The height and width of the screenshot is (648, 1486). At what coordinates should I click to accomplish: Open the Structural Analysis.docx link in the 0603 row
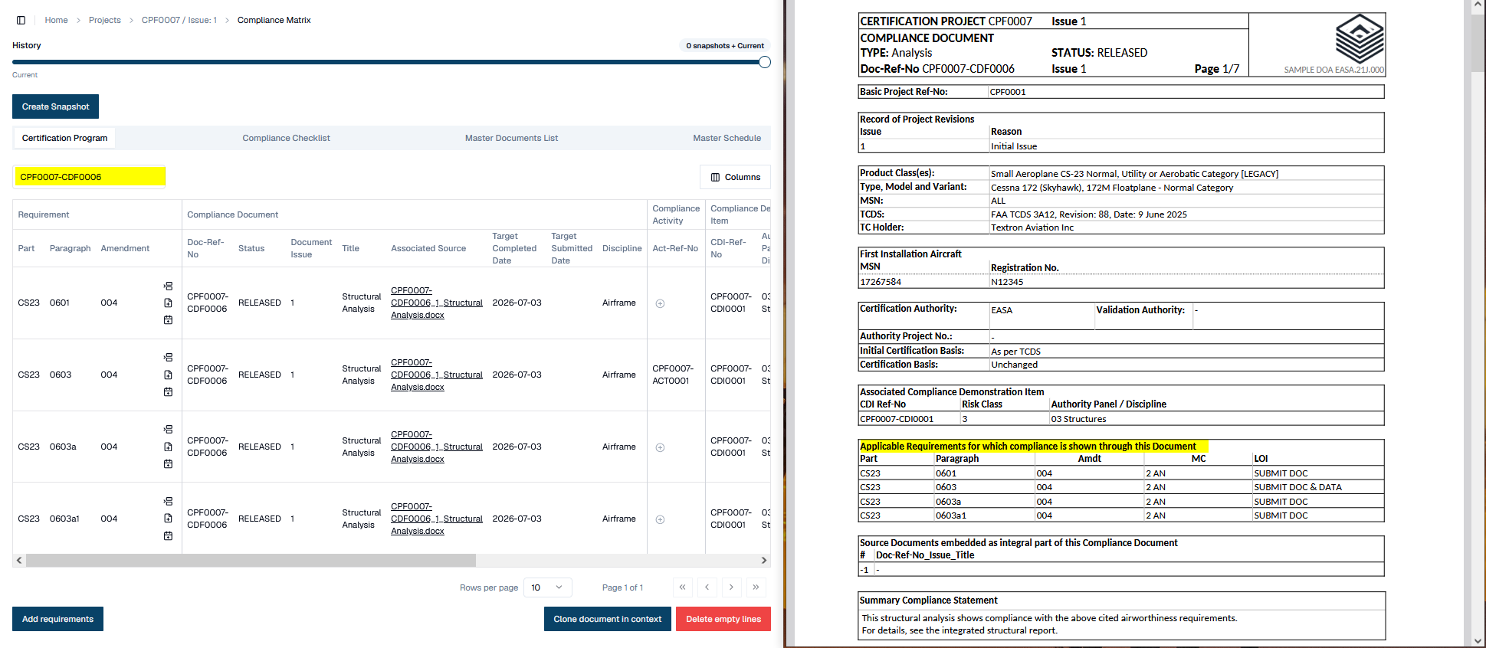(437, 375)
